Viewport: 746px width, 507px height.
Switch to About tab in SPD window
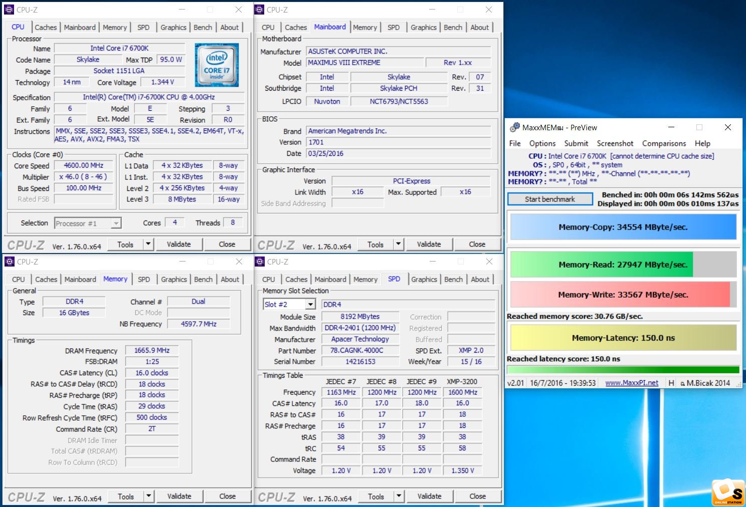[x=480, y=280]
